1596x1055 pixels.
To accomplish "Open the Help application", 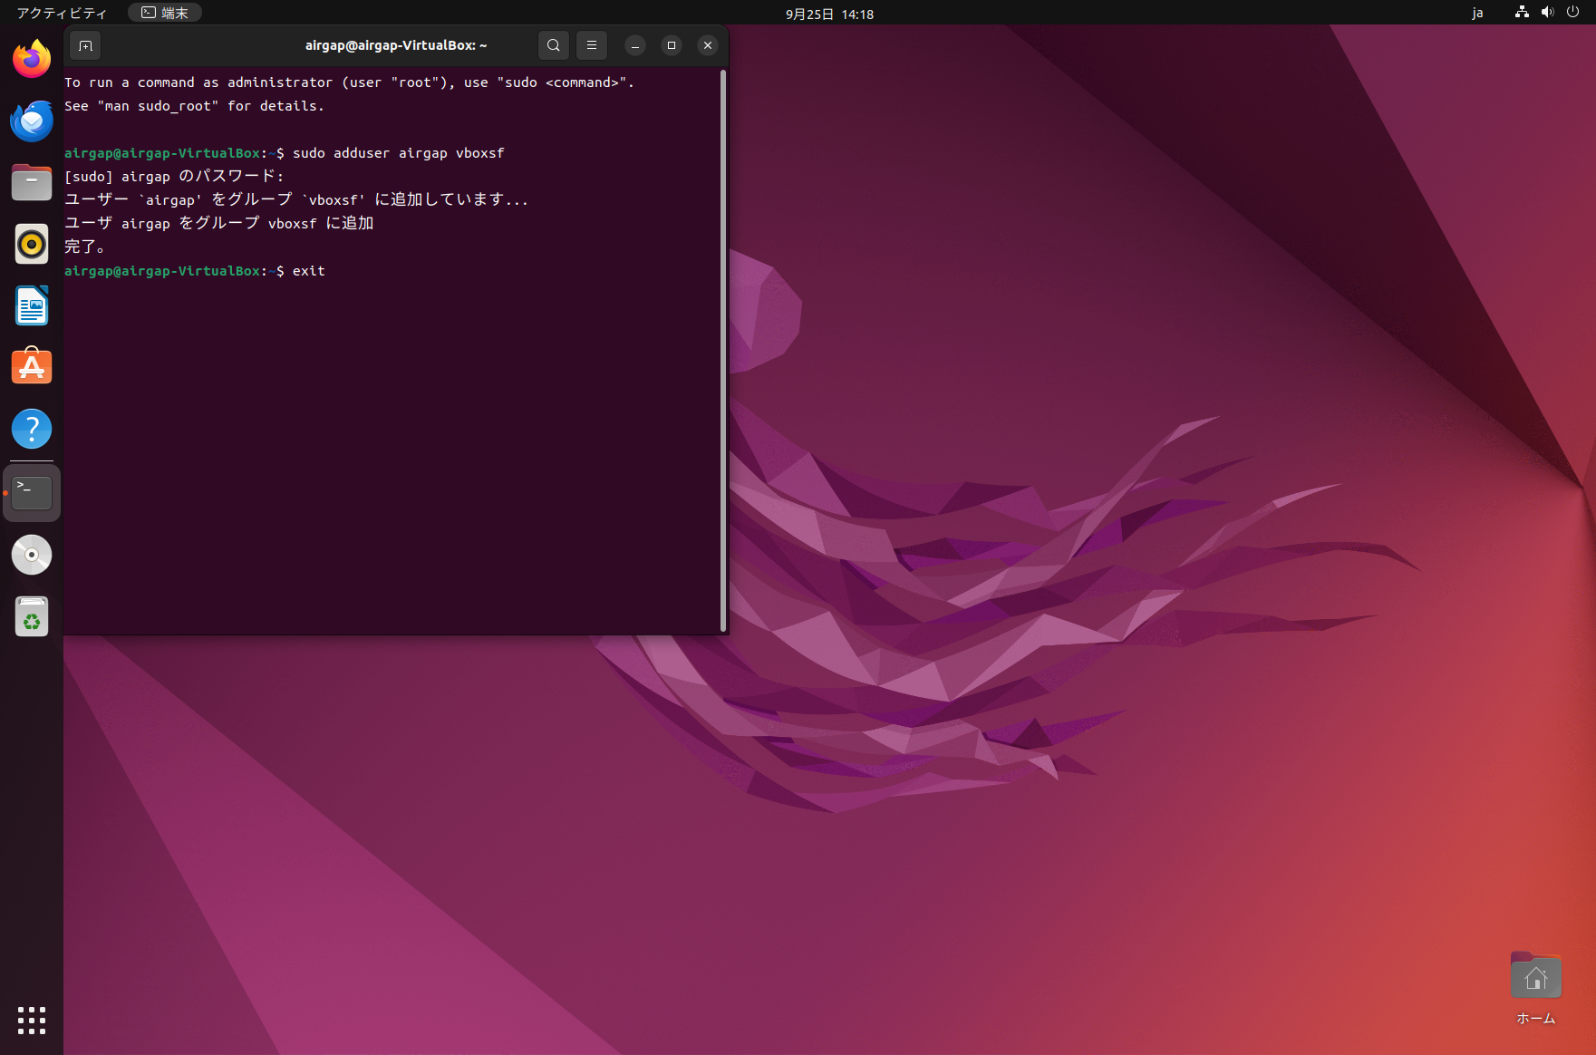I will click(x=32, y=430).
